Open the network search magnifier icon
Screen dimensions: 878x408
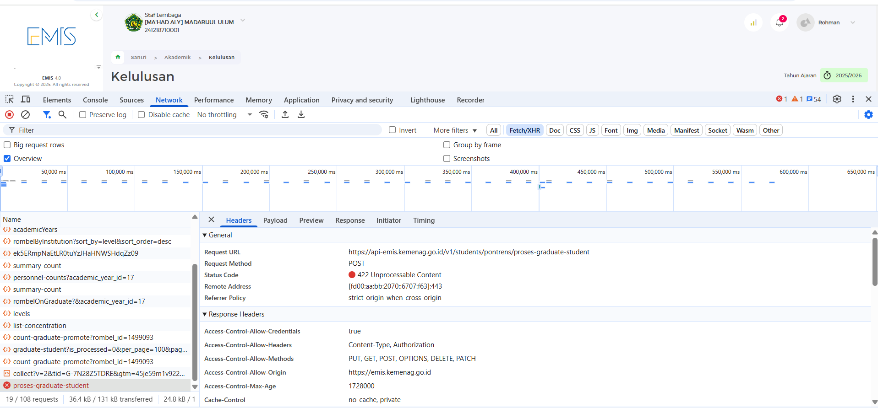(x=62, y=115)
